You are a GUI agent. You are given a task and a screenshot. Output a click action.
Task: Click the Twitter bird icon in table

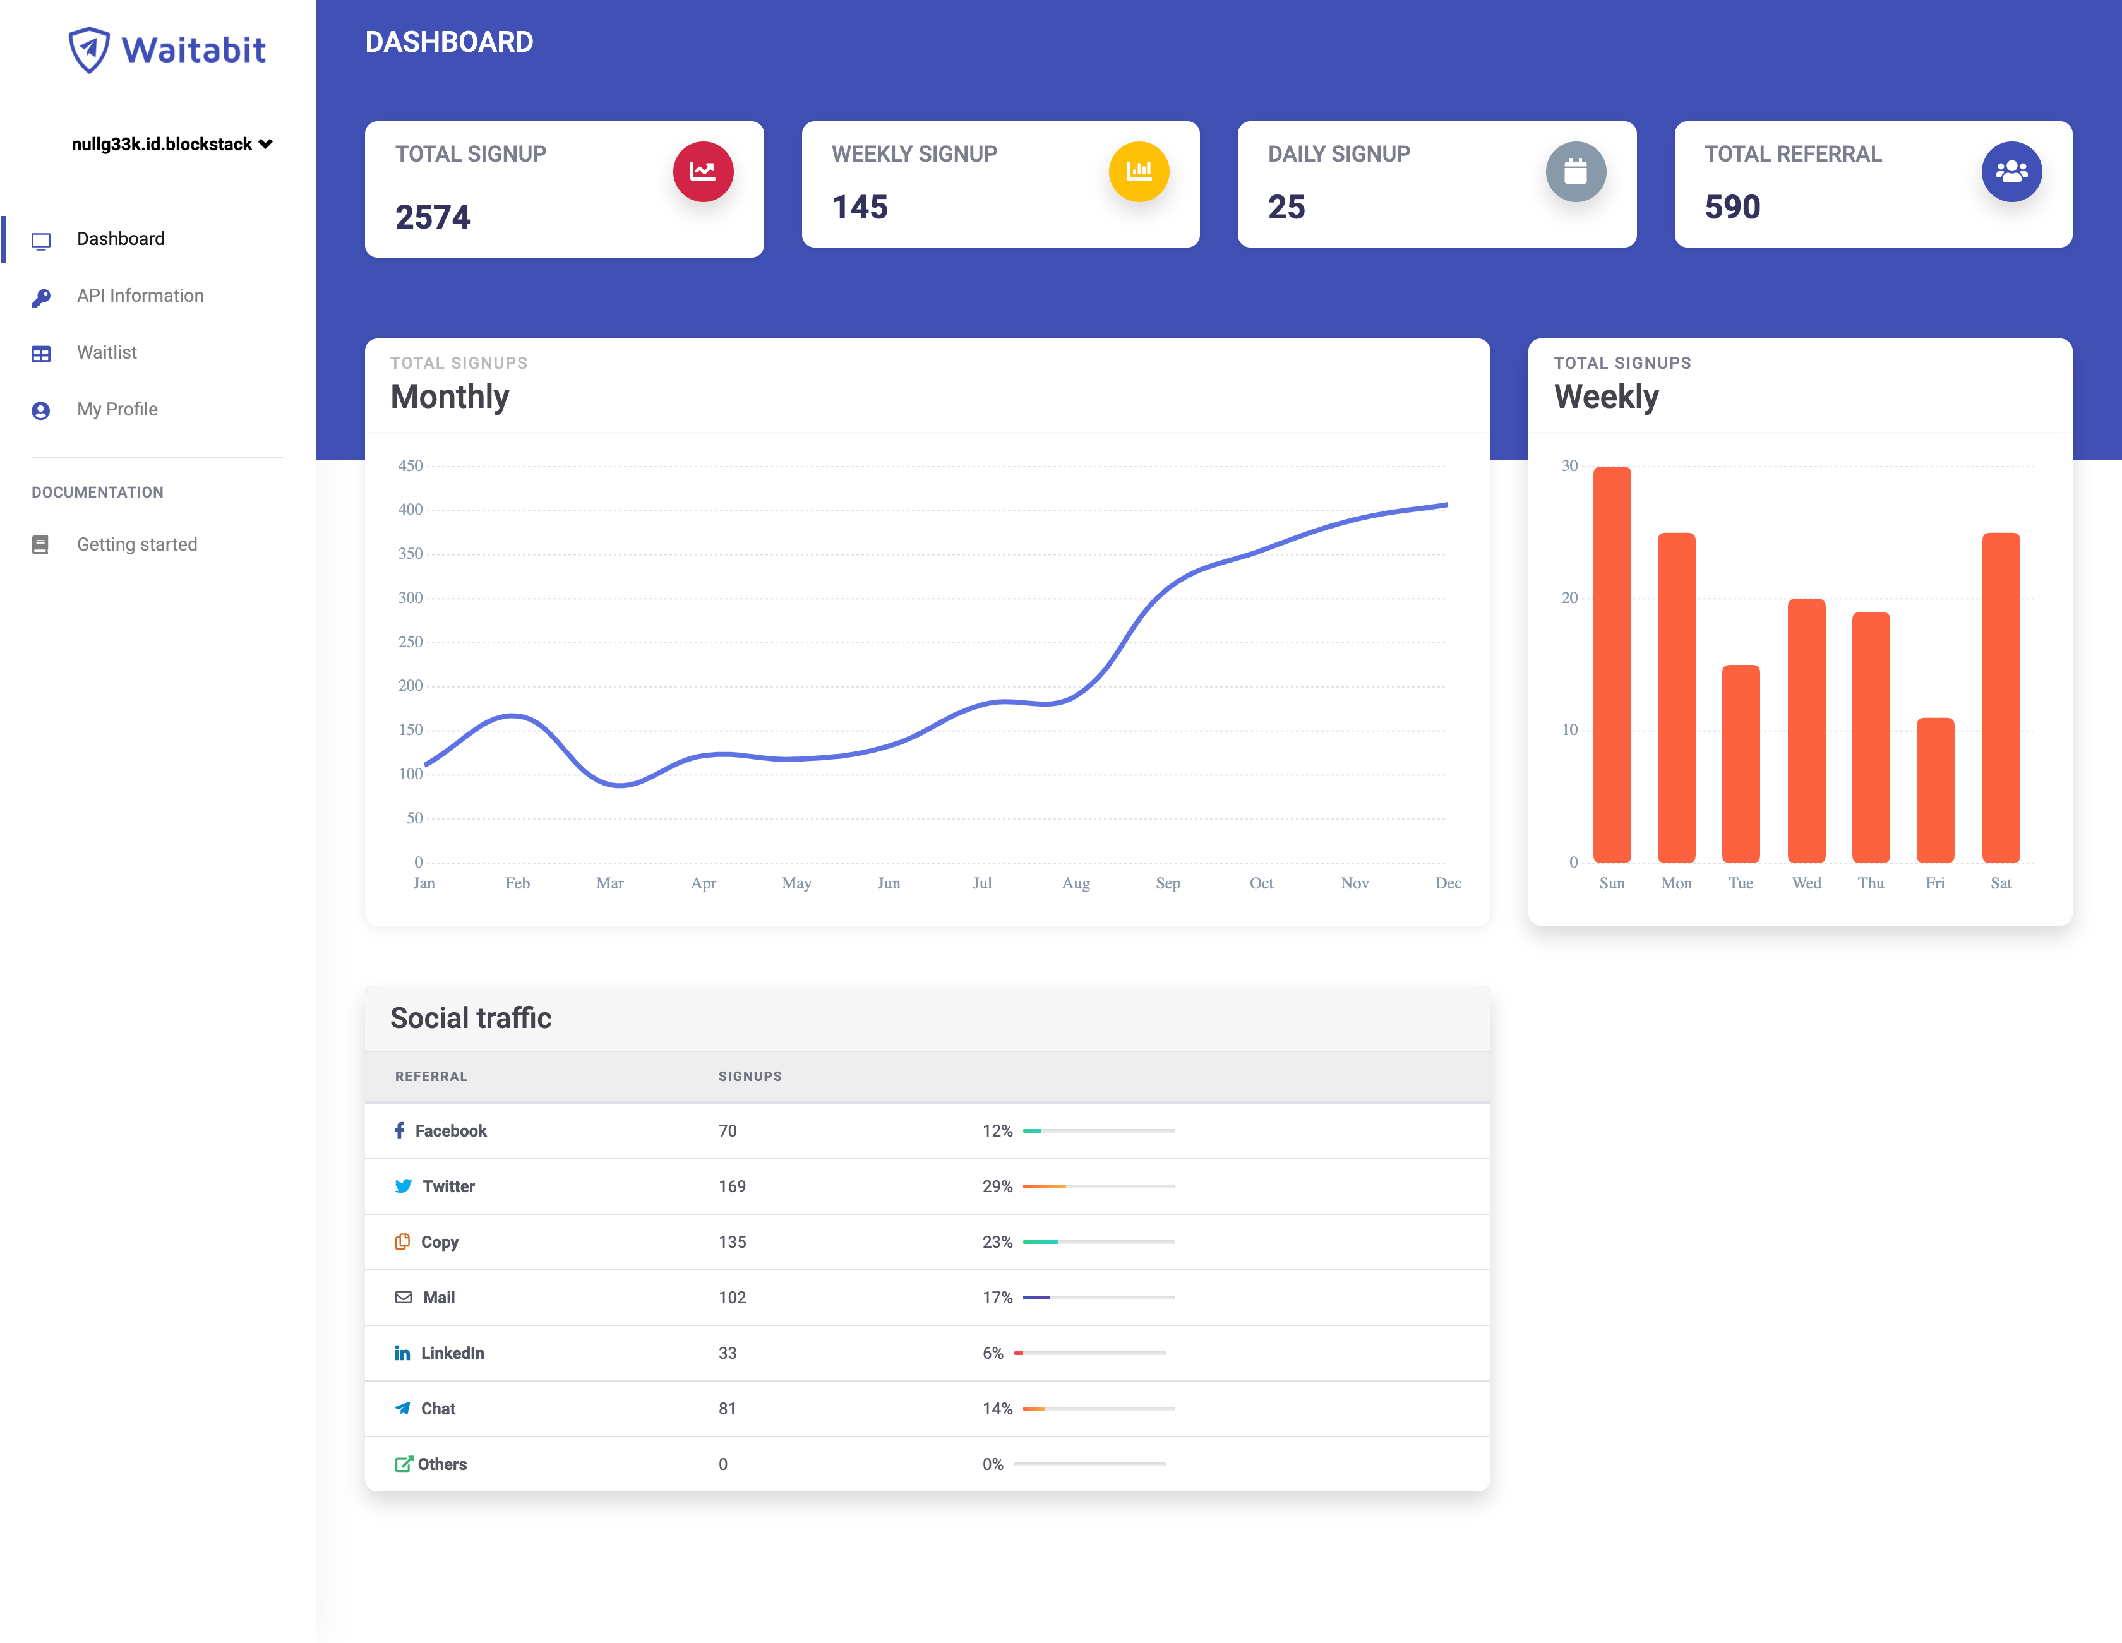(x=403, y=1186)
